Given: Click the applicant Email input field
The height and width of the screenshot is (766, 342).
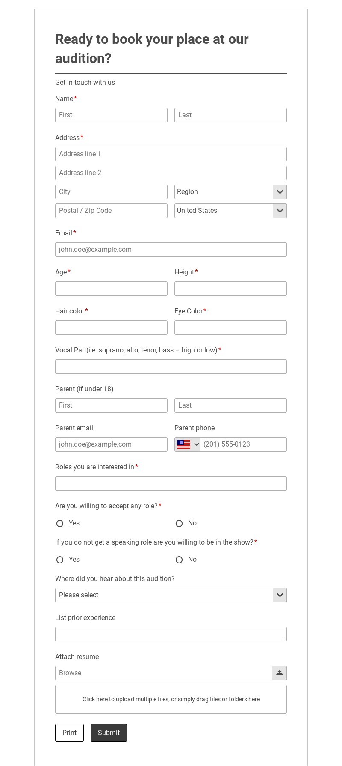Looking at the screenshot, I should coord(171,250).
